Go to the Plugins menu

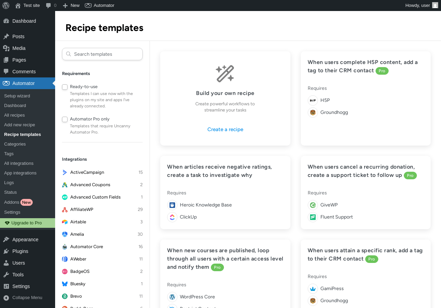point(20,251)
